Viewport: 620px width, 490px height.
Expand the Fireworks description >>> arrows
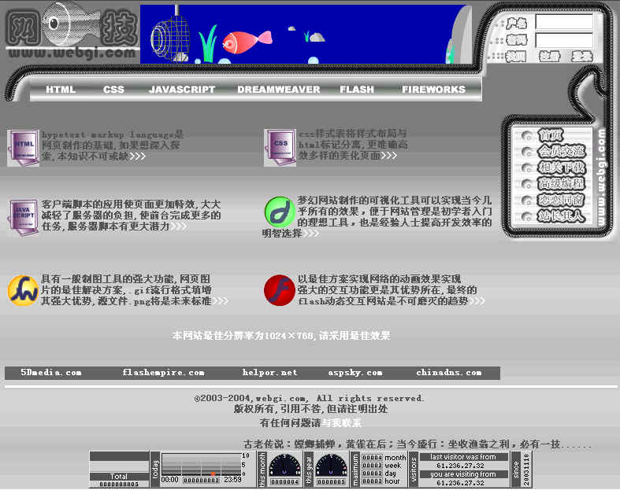(x=221, y=302)
